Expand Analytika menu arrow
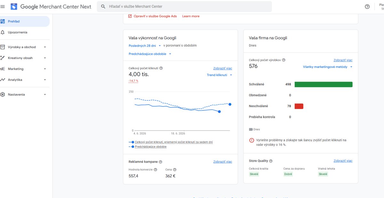This screenshot has width=384, height=198. click(x=45, y=80)
